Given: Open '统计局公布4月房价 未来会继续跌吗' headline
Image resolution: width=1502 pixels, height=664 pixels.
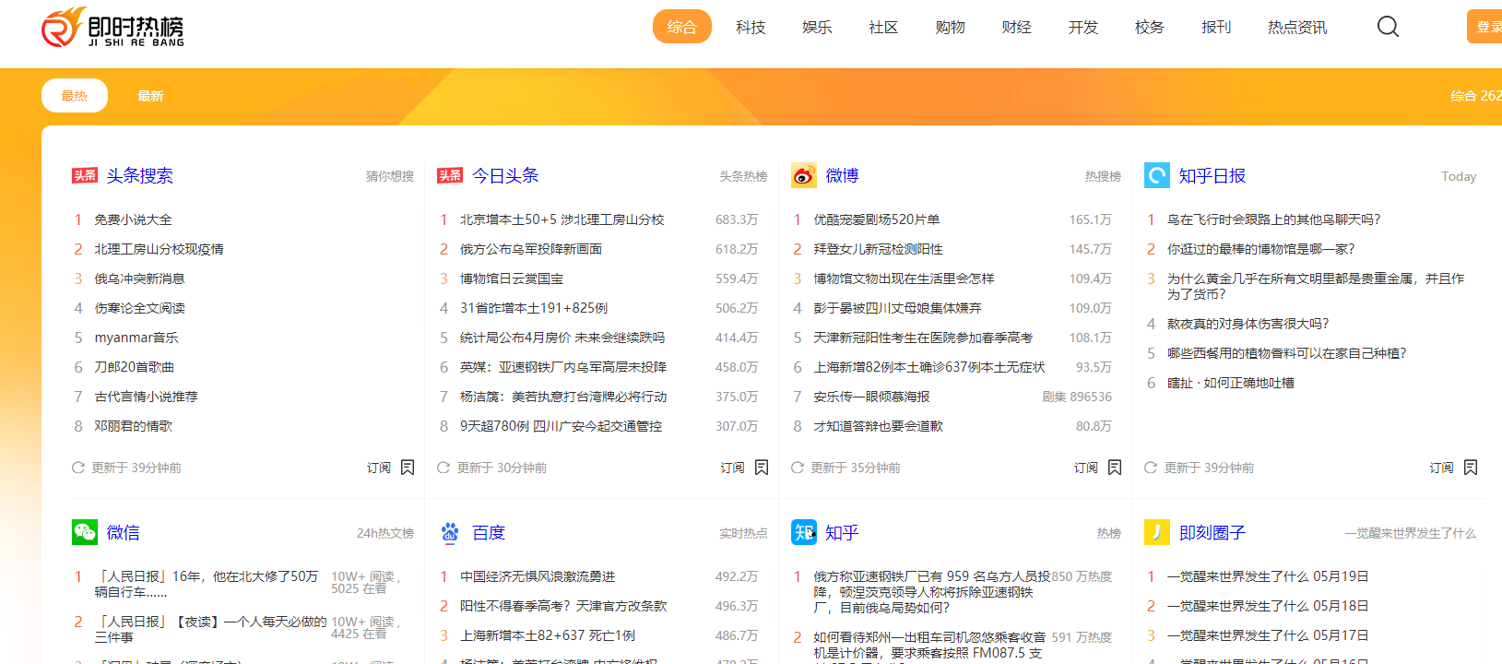Looking at the screenshot, I should point(562,338).
